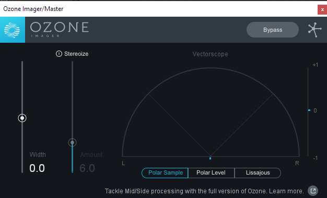Click the Width label
Viewport: 327px width, 198px height.
38,155
